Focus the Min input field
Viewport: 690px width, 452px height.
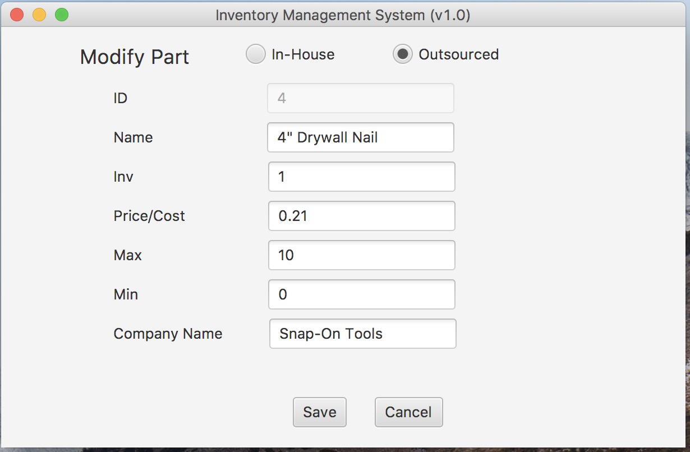361,295
